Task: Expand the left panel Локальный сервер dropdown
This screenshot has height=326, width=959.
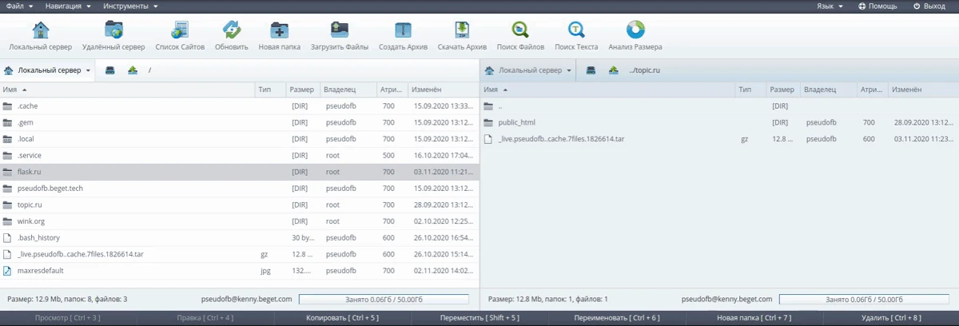Action: [x=47, y=70]
